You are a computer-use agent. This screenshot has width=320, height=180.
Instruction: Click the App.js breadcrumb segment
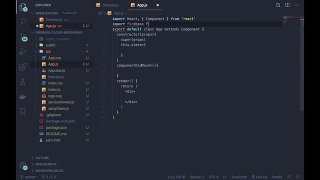click(x=118, y=13)
